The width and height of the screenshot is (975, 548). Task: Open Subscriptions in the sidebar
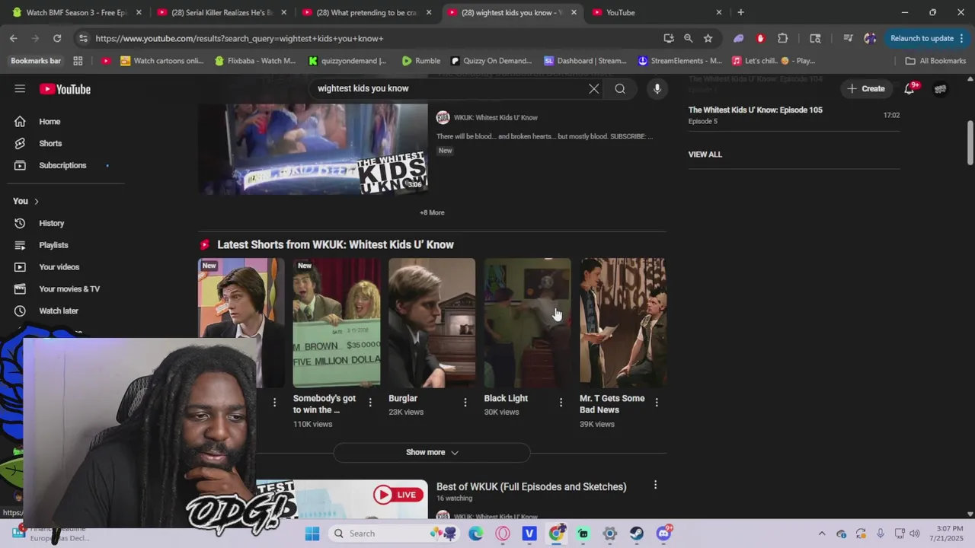tap(62, 165)
